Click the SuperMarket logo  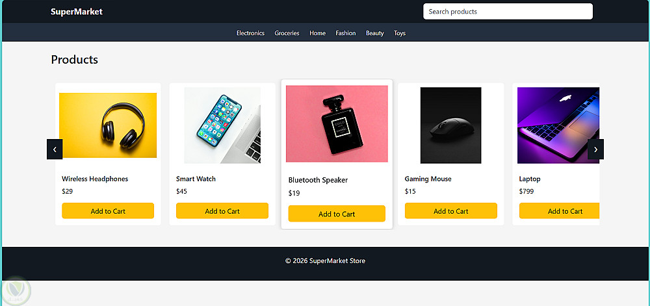point(77,12)
